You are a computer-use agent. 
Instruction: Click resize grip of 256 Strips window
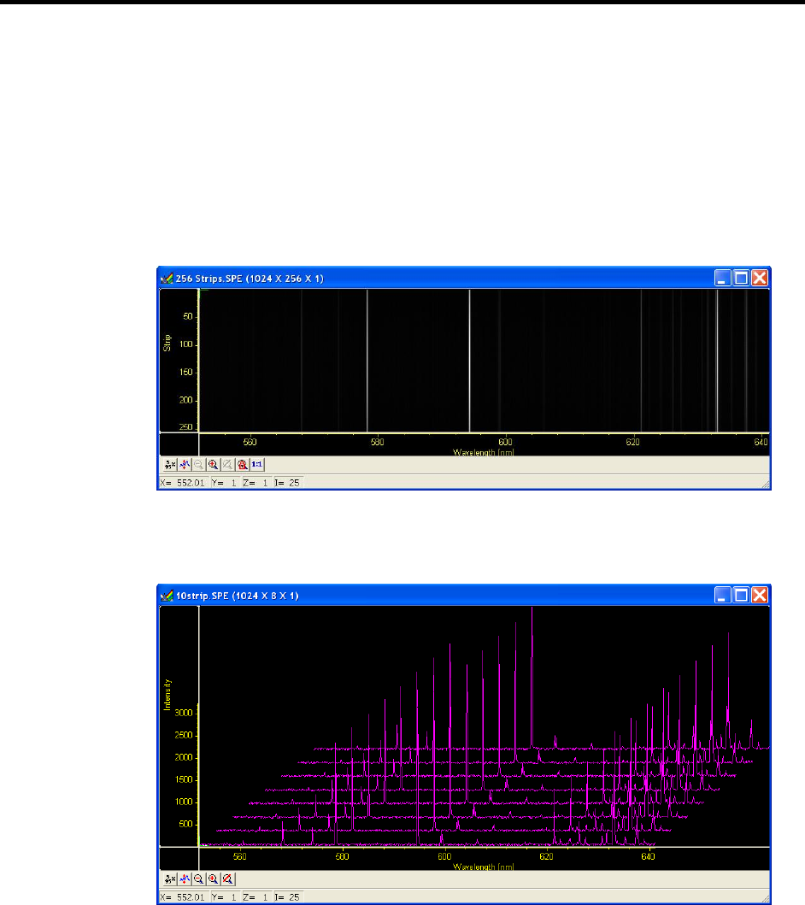[x=766, y=485]
